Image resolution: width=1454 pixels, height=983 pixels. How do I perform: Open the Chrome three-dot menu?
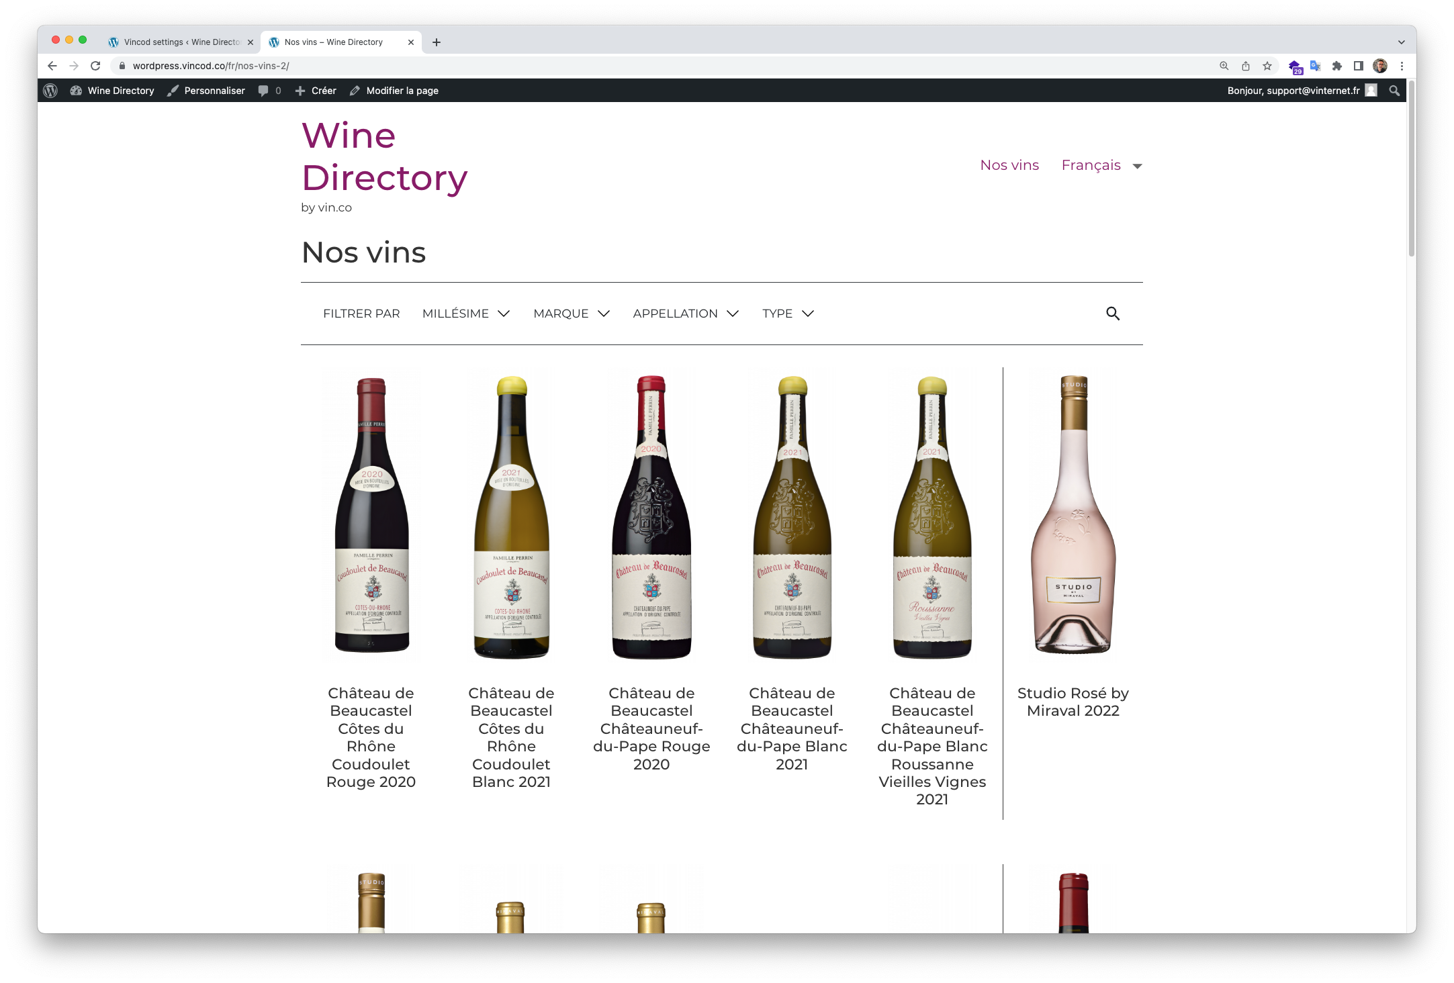click(1402, 66)
